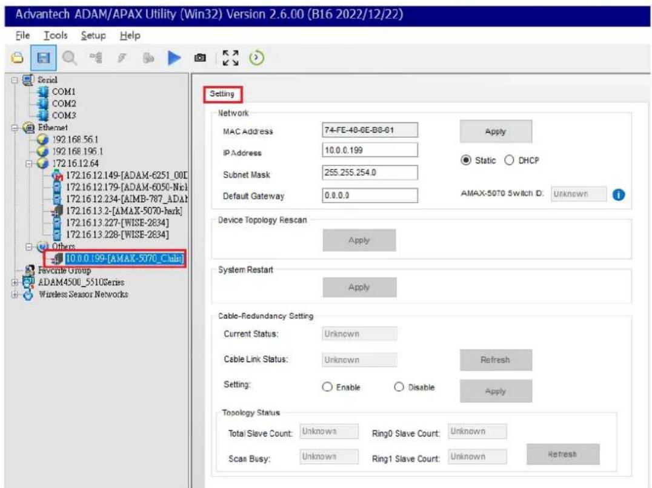Click Refresh beside Cable Link Status
652x488 pixels.
pyautogui.click(x=496, y=360)
